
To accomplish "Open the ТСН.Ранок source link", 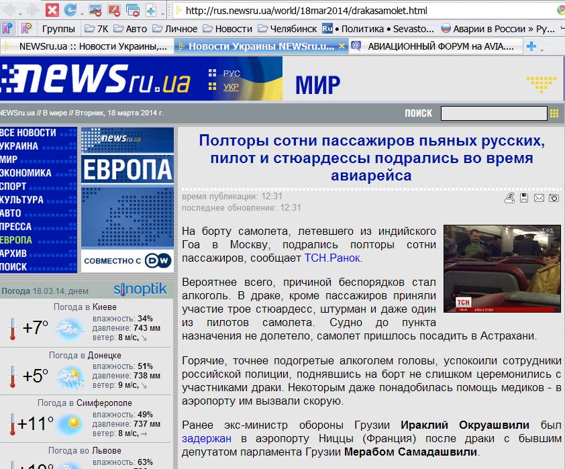I will tap(333, 258).
